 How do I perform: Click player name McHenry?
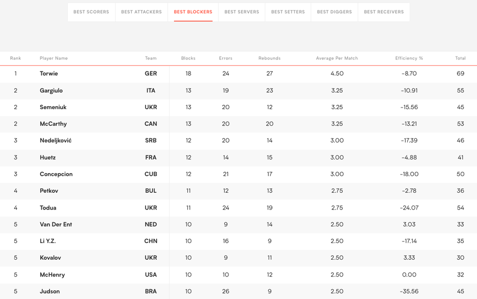pos(52,274)
